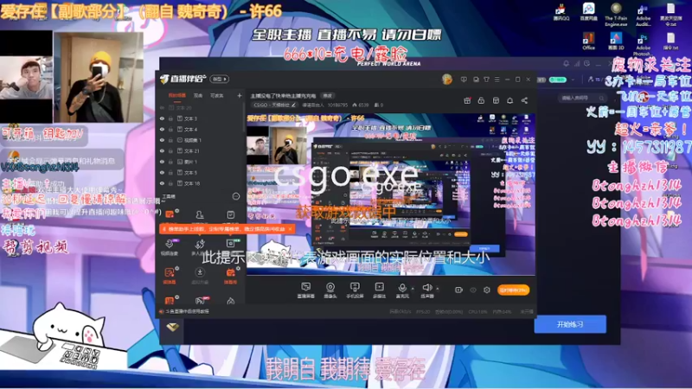
Task: Share the stream with the share icon
Action: pos(524,100)
